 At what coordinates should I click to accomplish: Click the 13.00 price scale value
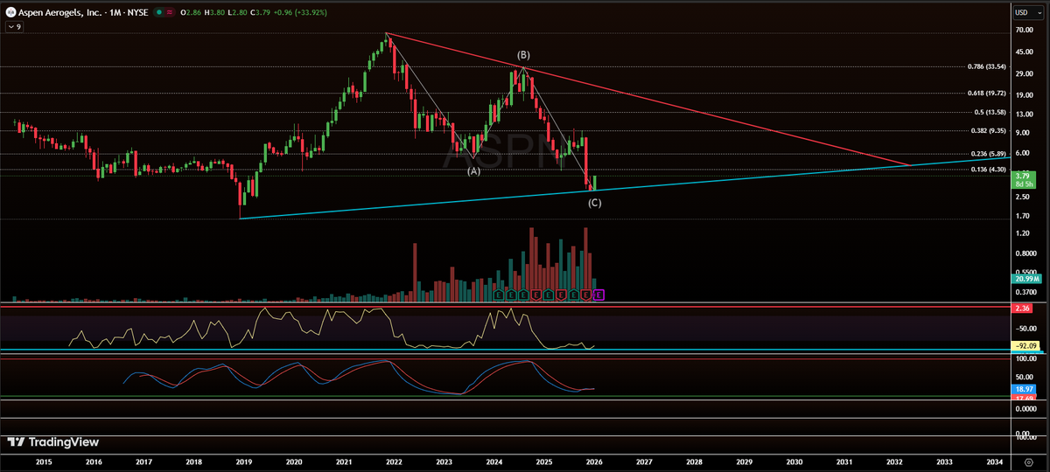pyautogui.click(x=1025, y=114)
